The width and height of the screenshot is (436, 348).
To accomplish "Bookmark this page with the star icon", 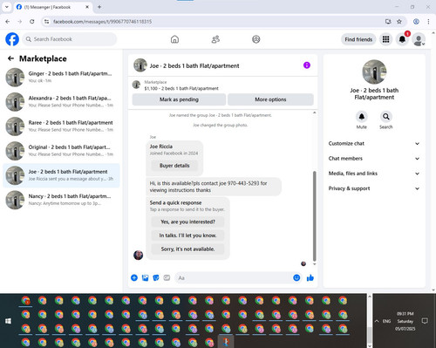I will coord(399,22).
